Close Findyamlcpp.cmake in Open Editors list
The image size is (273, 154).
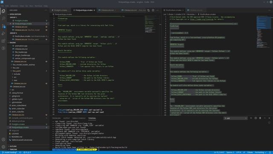10,24
